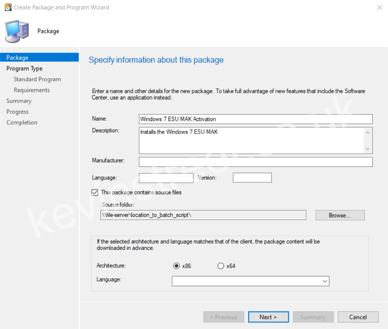This screenshot has width=388, height=329.
Task: Enable the 'This package contains source files' checkbox
Action: click(95, 192)
